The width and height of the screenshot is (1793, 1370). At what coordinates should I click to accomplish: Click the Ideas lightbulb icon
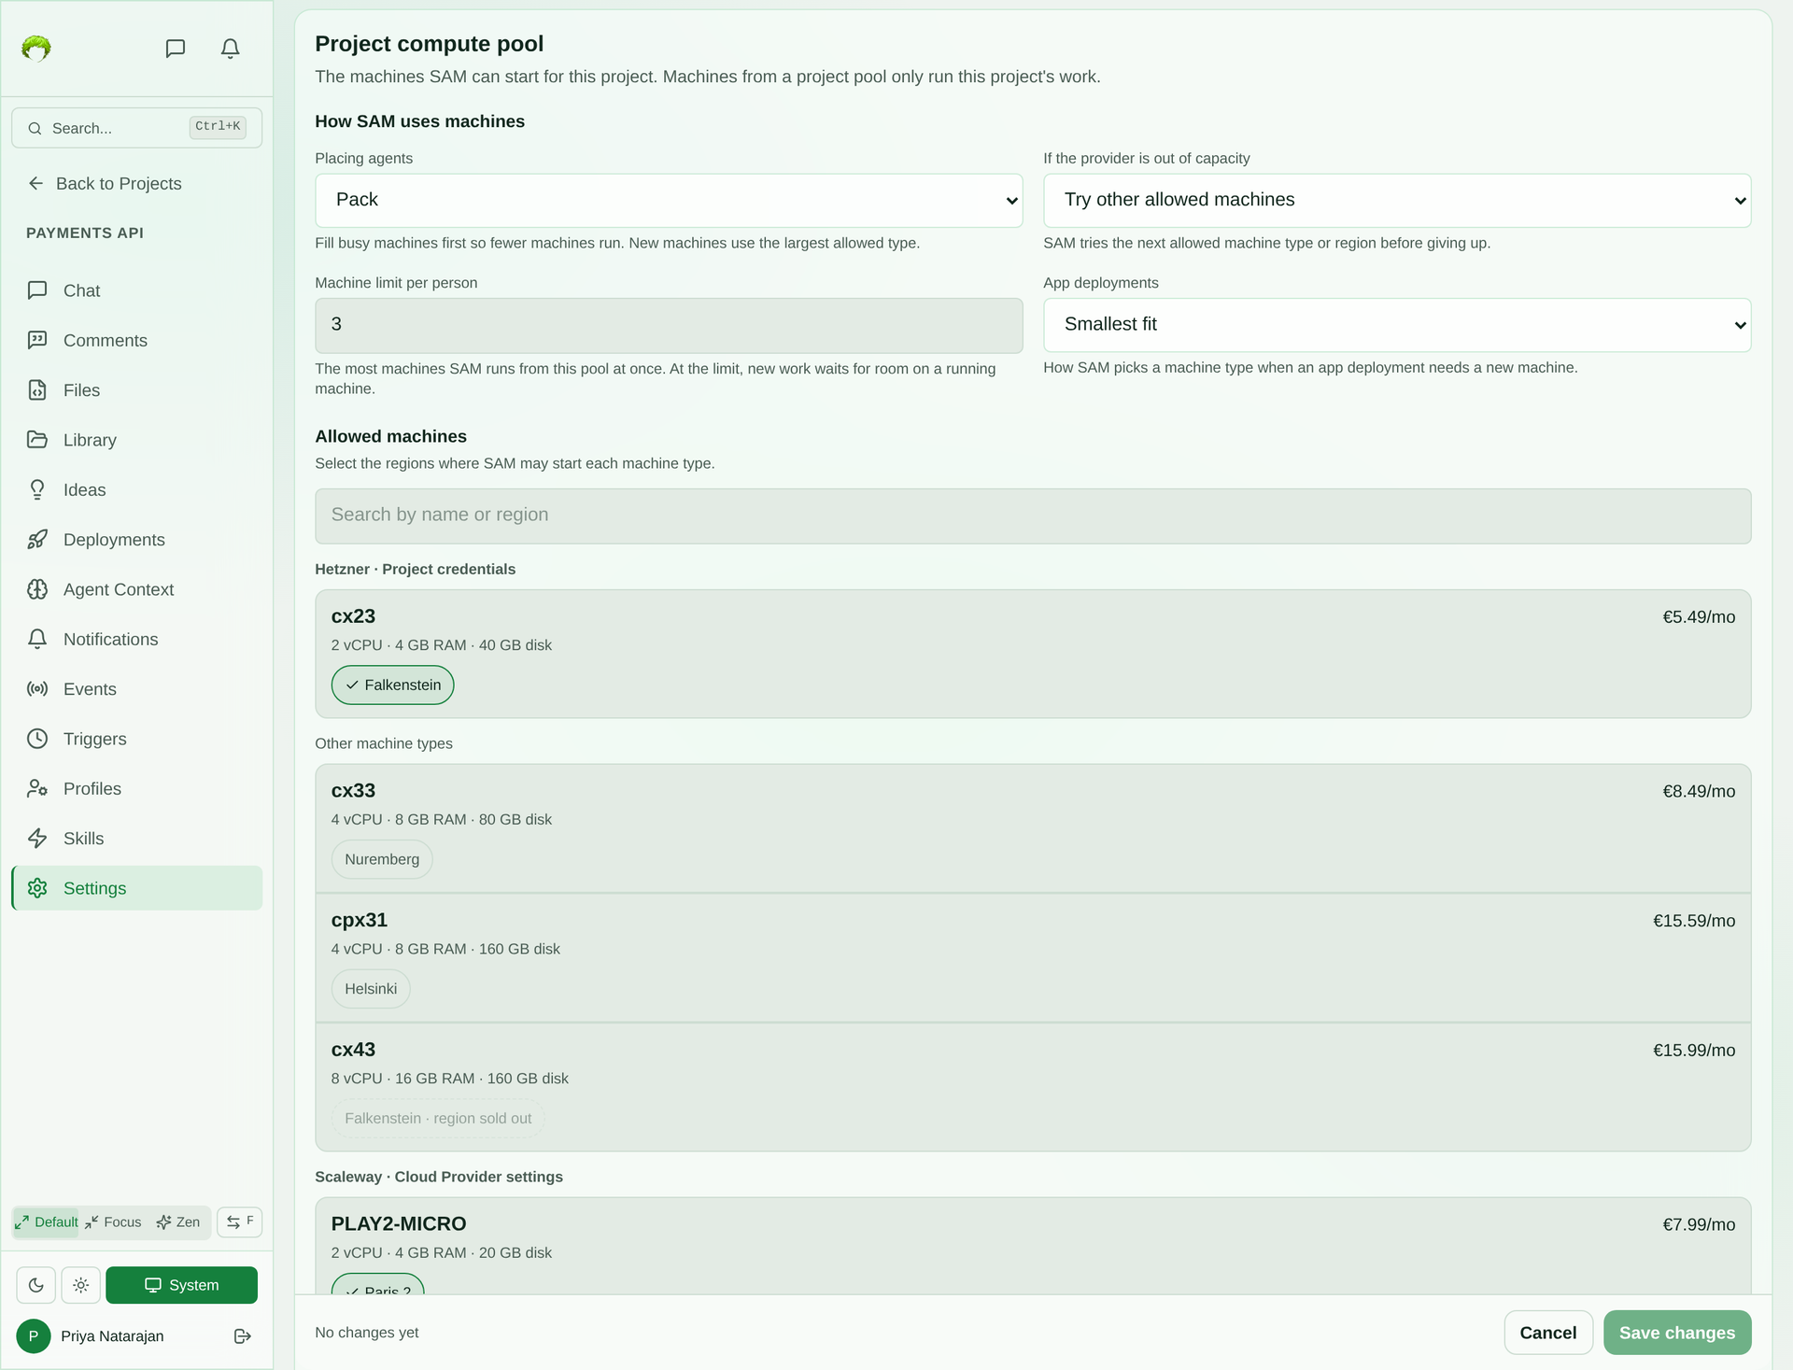(37, 489)
